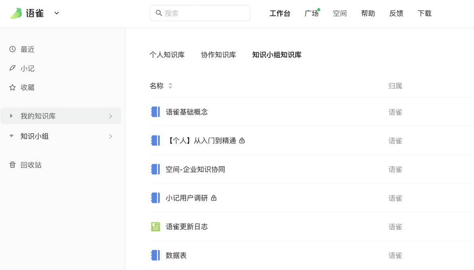Click 语雀 owner in 空间-企业知识协同 row

pos(395,170)
